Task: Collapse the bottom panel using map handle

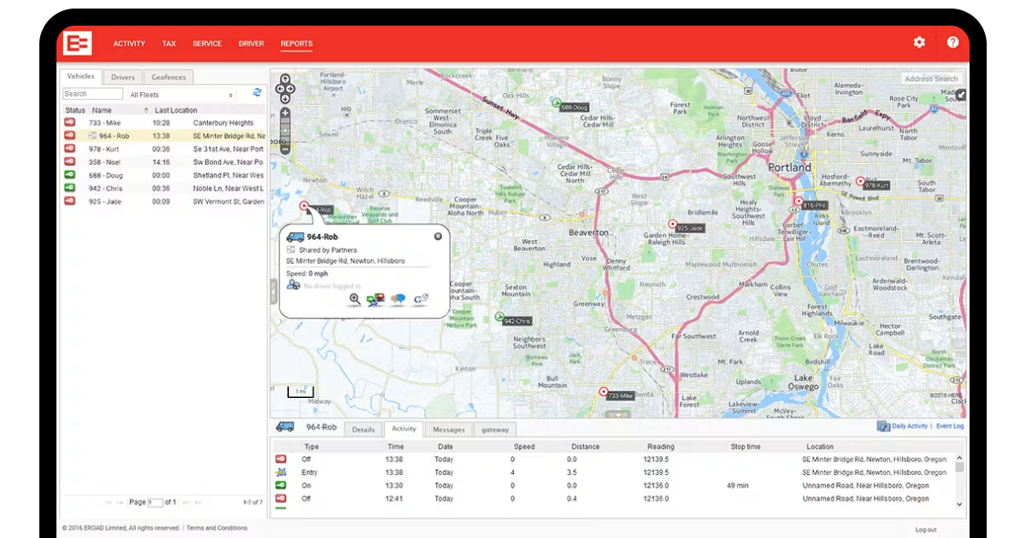Action: click(617, 415)
